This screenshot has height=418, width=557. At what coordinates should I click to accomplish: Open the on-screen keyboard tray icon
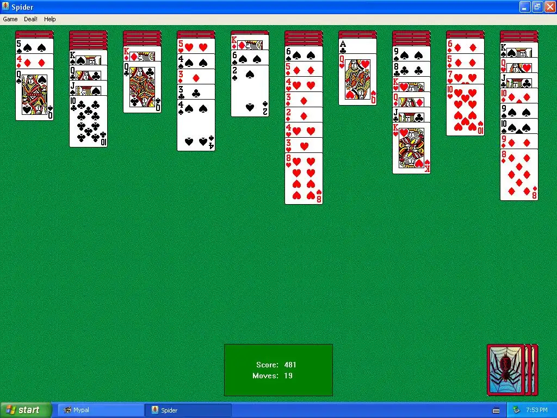coord(496,410)
